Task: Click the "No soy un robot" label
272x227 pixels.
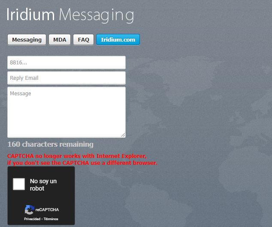Action: tap(43, 185)
